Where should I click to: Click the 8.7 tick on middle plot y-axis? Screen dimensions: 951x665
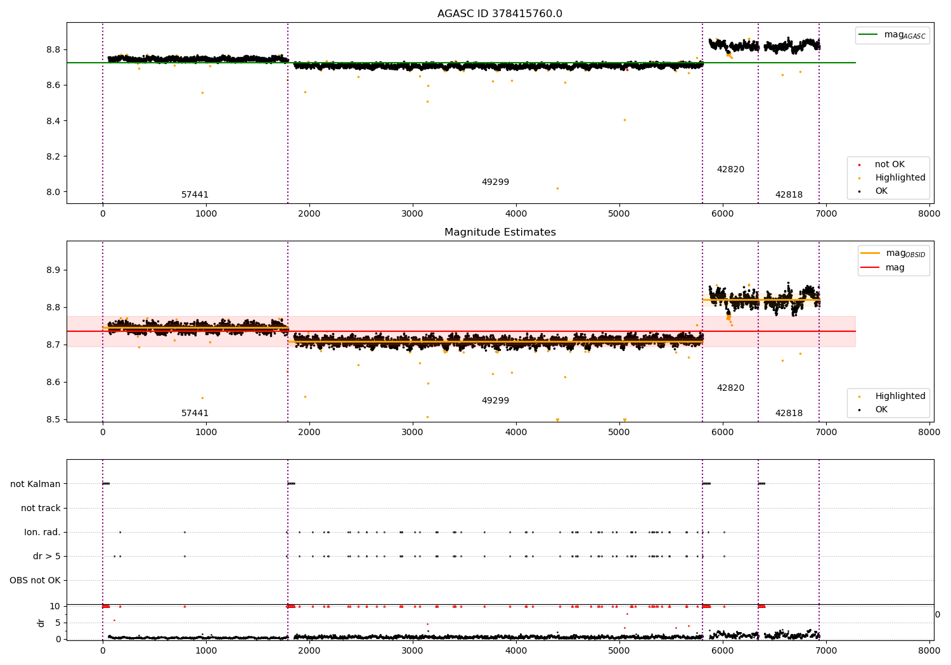coord(53,345)
